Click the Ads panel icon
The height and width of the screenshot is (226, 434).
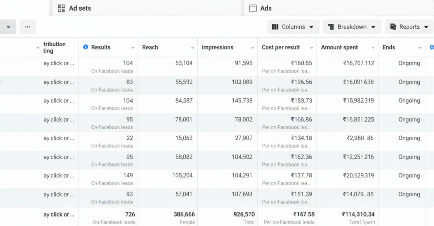[253, 8]
